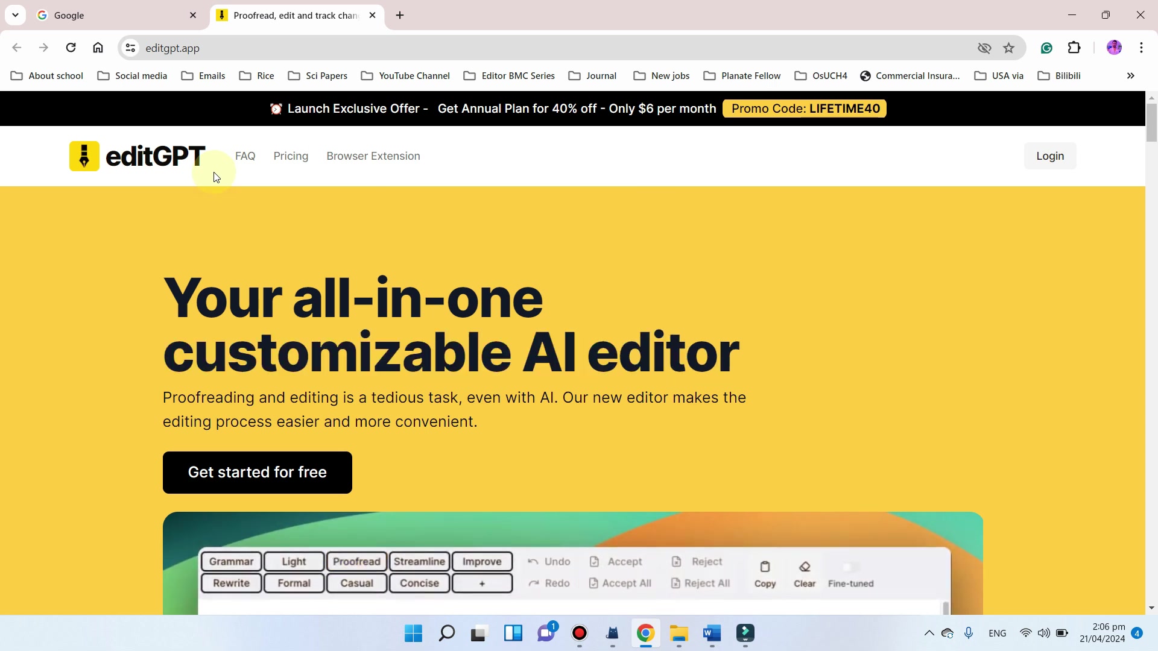Open the YouTube Channel bookmark folder
Screen dimensions: 1158x651
click(x=405, y=76)
